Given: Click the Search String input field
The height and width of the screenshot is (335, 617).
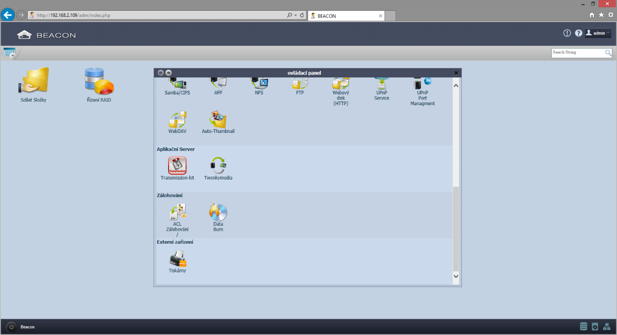Looking at the screenshot, I should [x=577, y=52].
